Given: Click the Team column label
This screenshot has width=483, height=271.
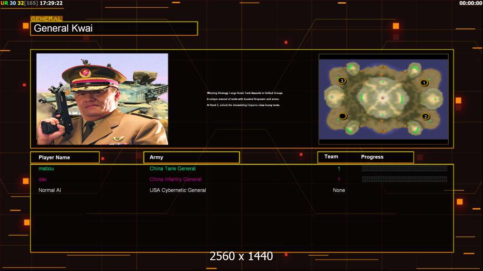Looking at the screenshot, I should [331, 157].
